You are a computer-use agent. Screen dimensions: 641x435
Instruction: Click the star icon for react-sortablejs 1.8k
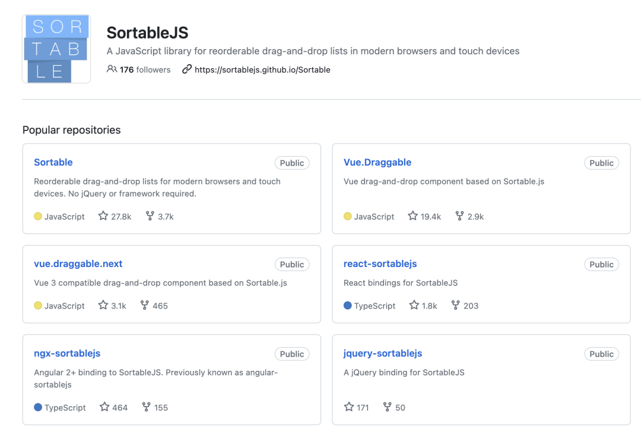click(414, 305)
